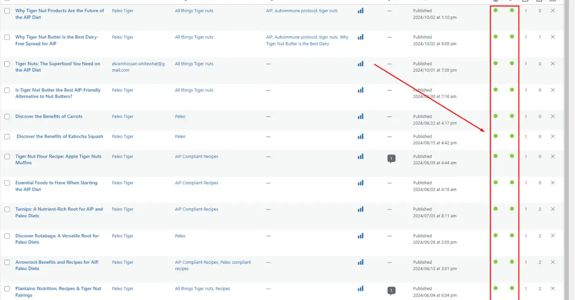Click left green dot in Kabocha Squash row
Screen dimensions: 575x300
[x=495, y=136]
